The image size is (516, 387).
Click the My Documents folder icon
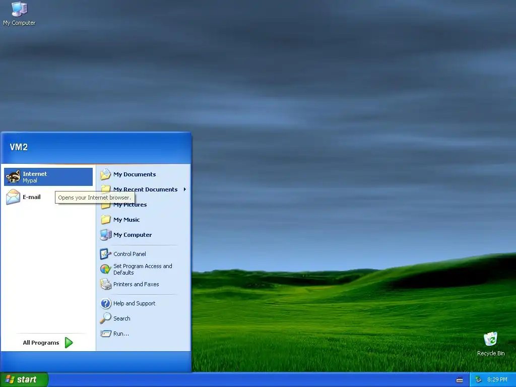[x=106, y=174]
